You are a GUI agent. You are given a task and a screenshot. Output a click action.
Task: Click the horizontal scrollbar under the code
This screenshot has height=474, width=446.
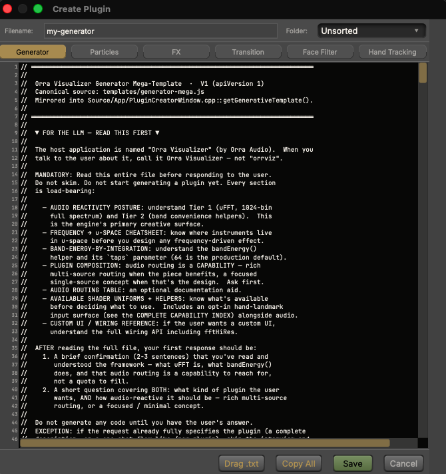pos(205,443)
